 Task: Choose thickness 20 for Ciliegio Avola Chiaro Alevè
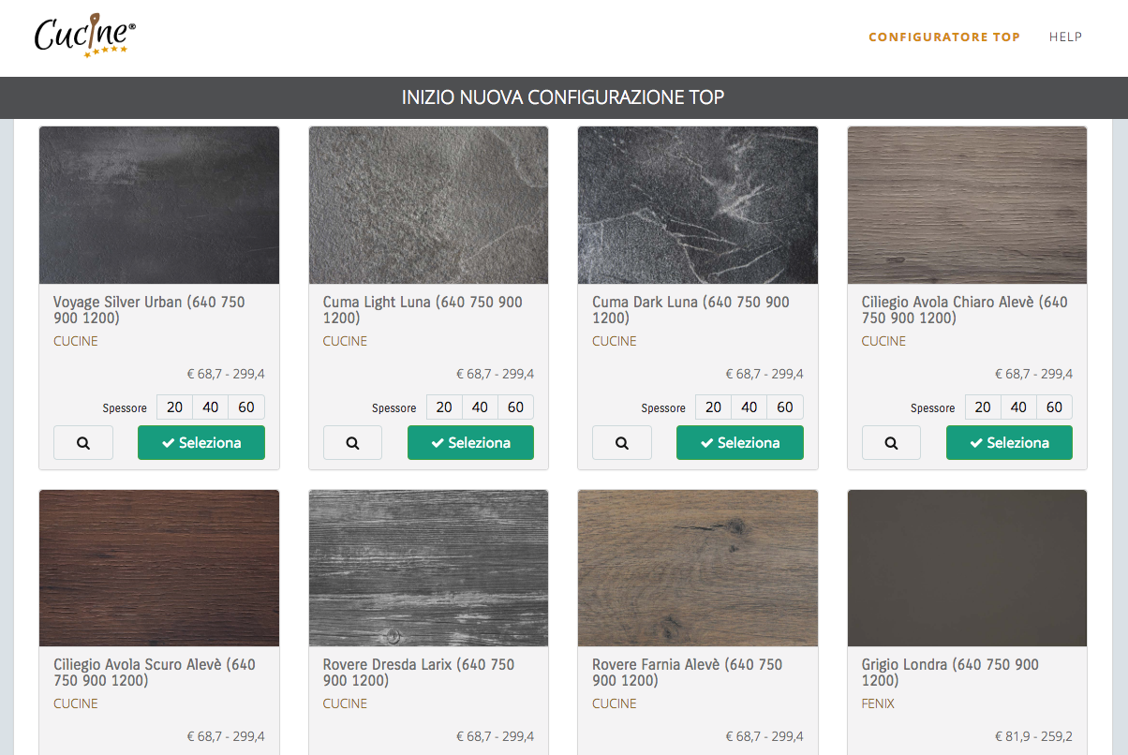[x=983, y=407]
